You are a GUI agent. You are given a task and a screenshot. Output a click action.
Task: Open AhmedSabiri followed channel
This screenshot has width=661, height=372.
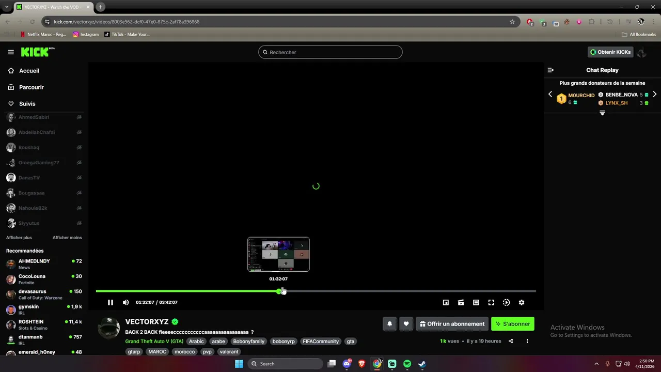(44, 117)
